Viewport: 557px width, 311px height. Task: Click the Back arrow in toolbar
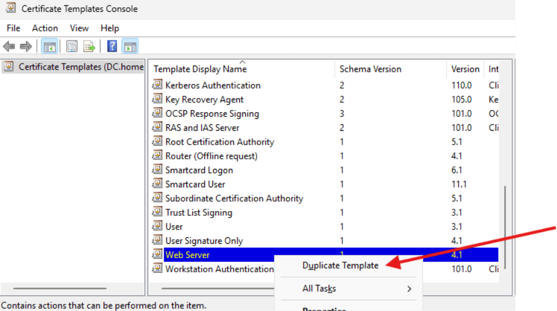tap(9, 46)
